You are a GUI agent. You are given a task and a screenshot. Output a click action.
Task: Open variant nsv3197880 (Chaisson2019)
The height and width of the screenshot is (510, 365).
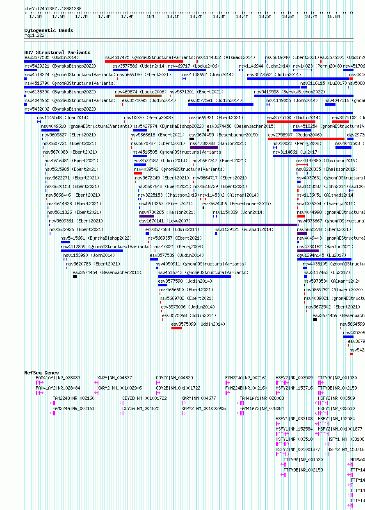pyautogui.click(x=327, y=161)
